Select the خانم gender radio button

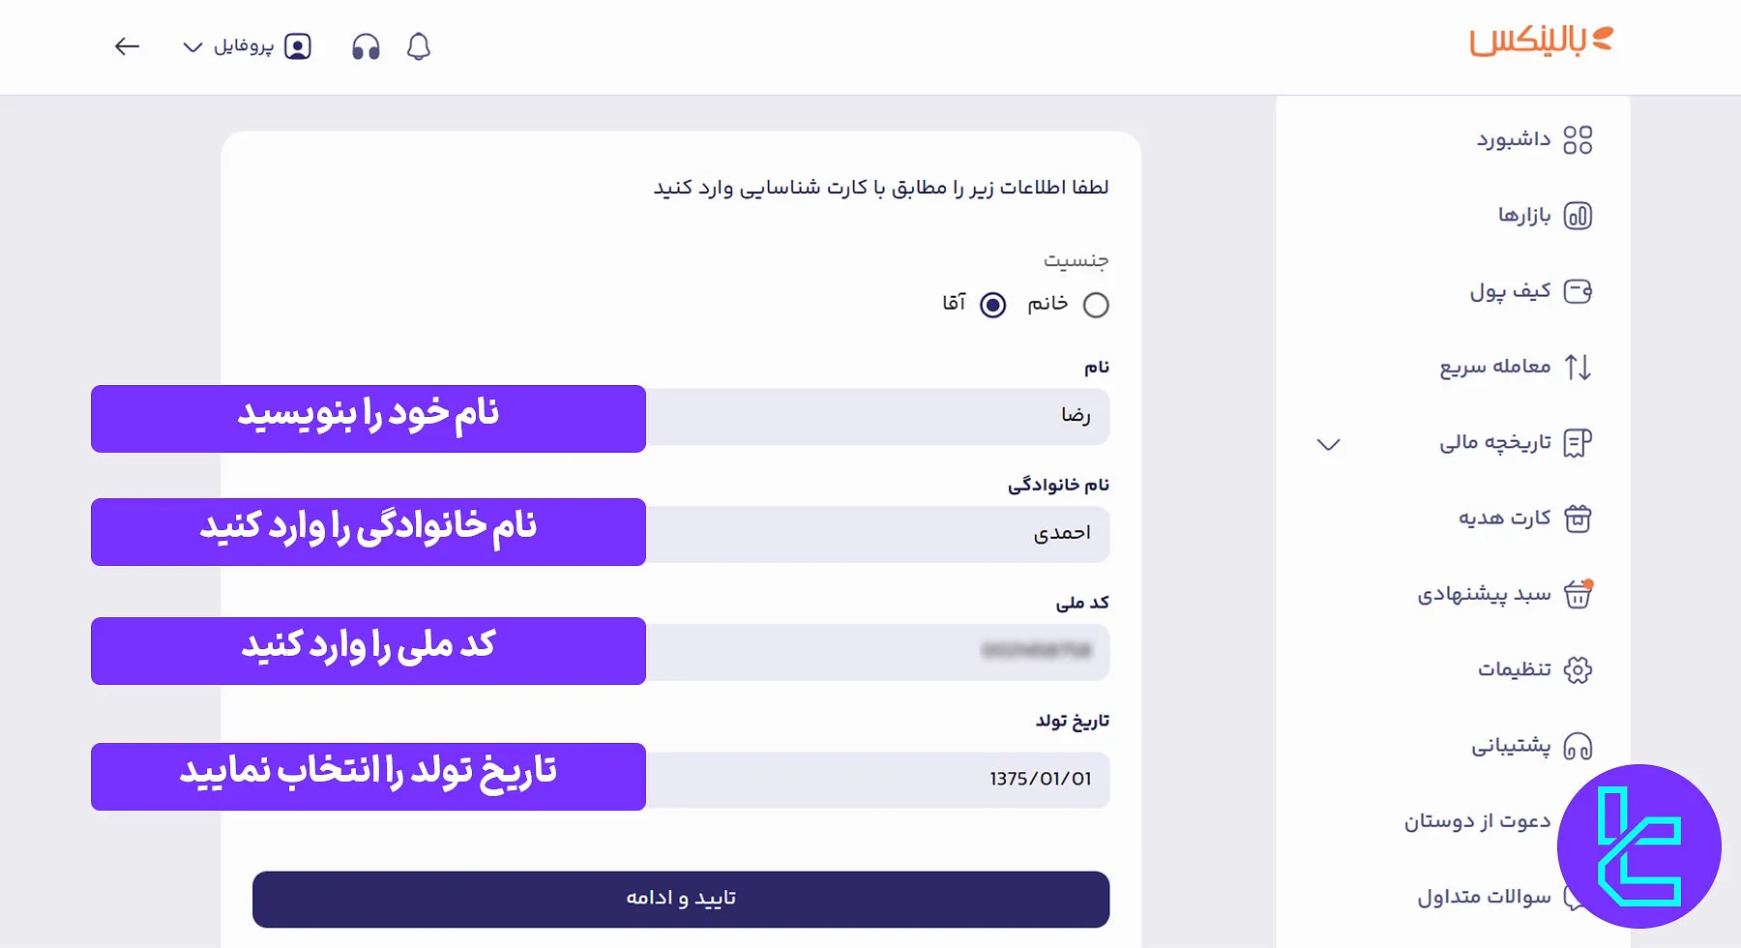coord(1097,305)
